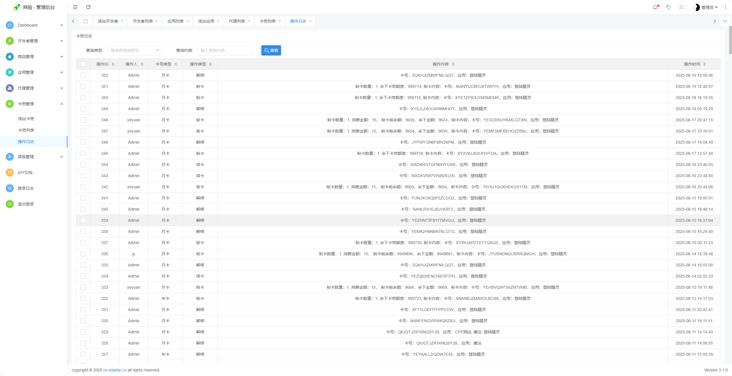Sort by 操作ID column arrows
732x376 pixels.
[113, 64]
